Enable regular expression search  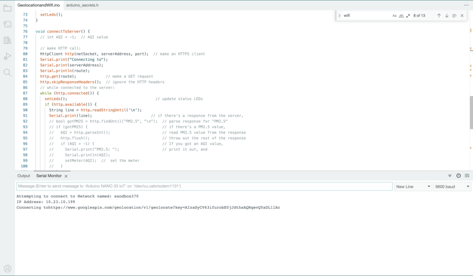point(407,15)
